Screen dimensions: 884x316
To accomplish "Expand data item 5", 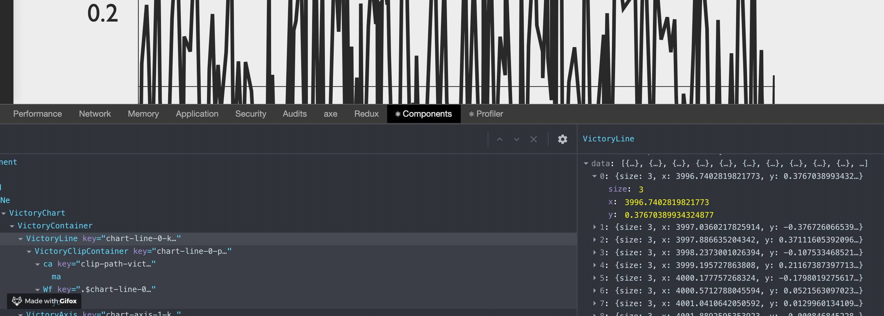I will tap(595, 278).
